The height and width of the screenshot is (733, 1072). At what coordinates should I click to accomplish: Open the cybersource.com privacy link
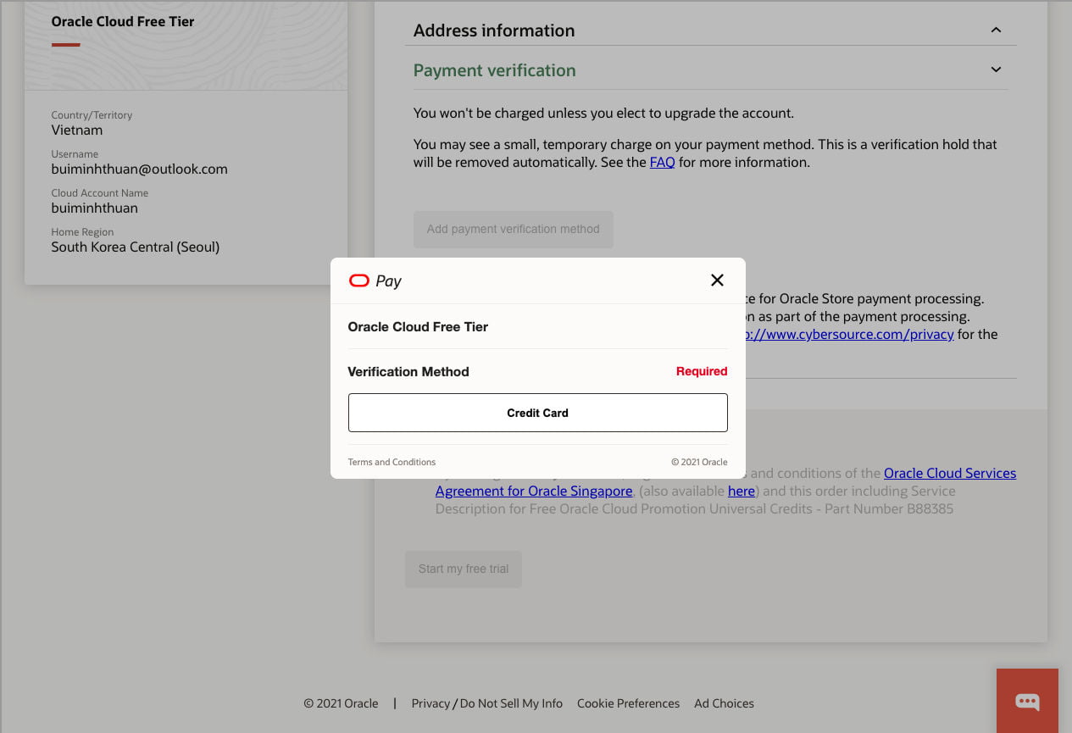point(849,334)
